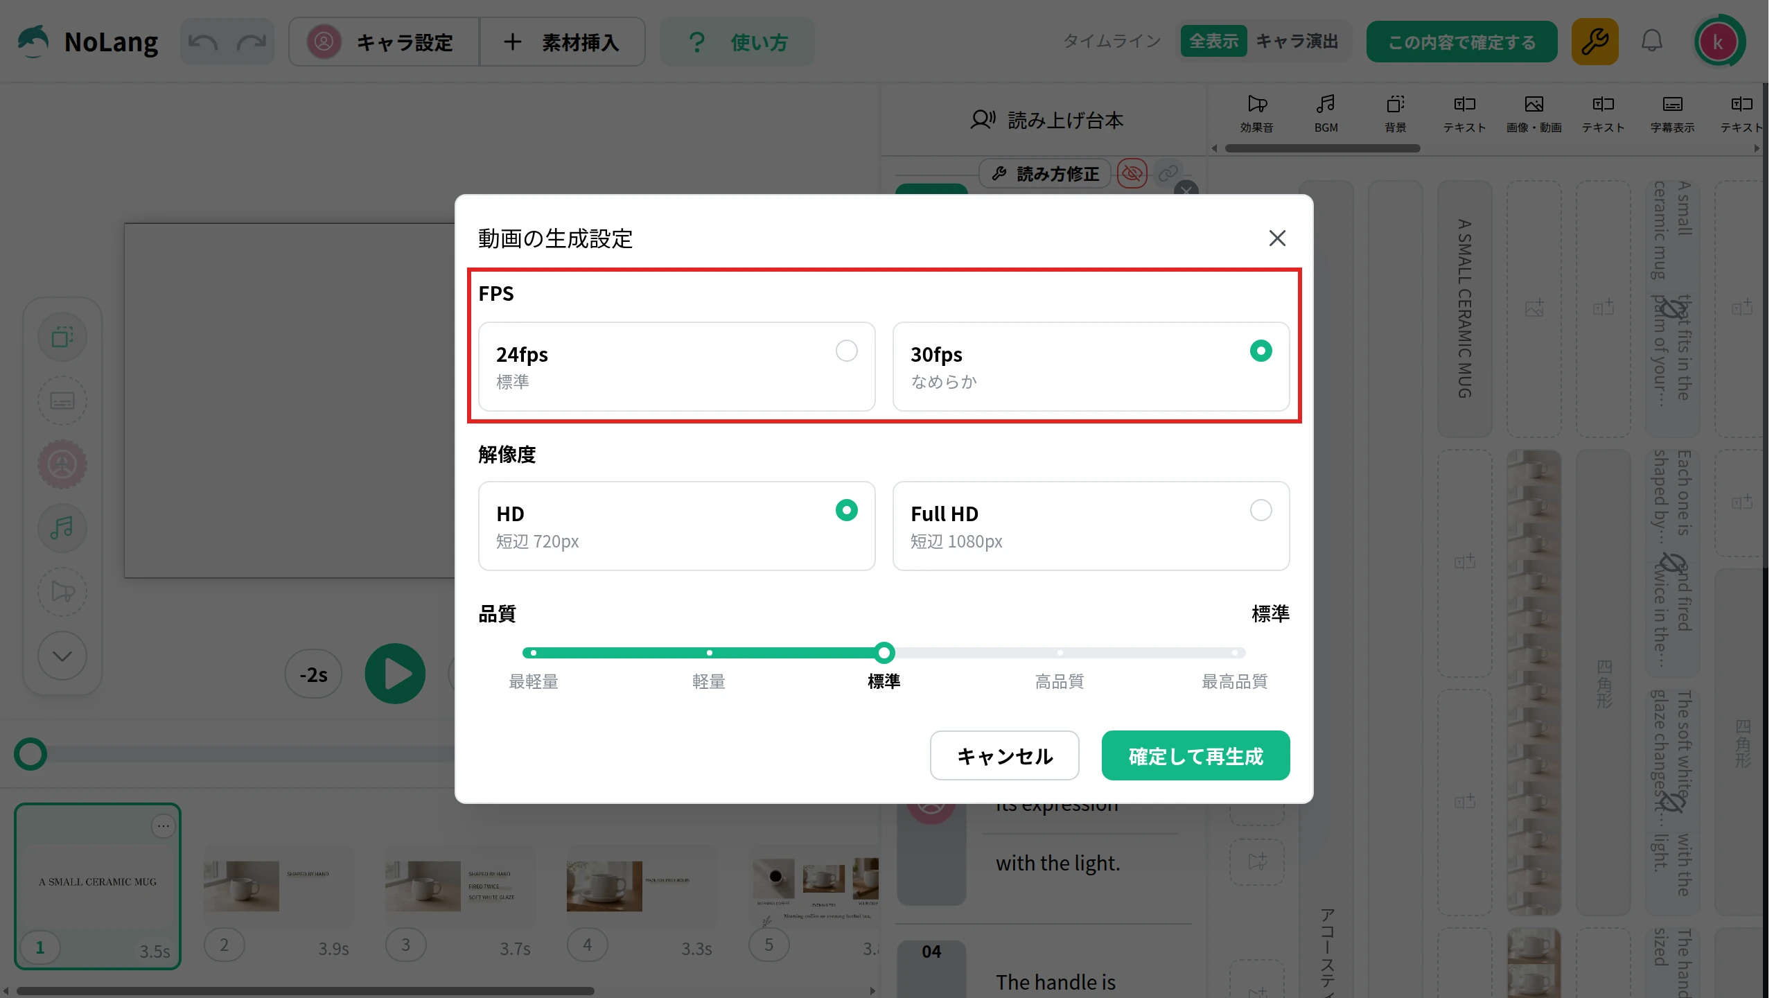The height and width of the screenshot is (998, 1774).
Task: Click script line 'with the light.'
Action: pos(1057,864)
